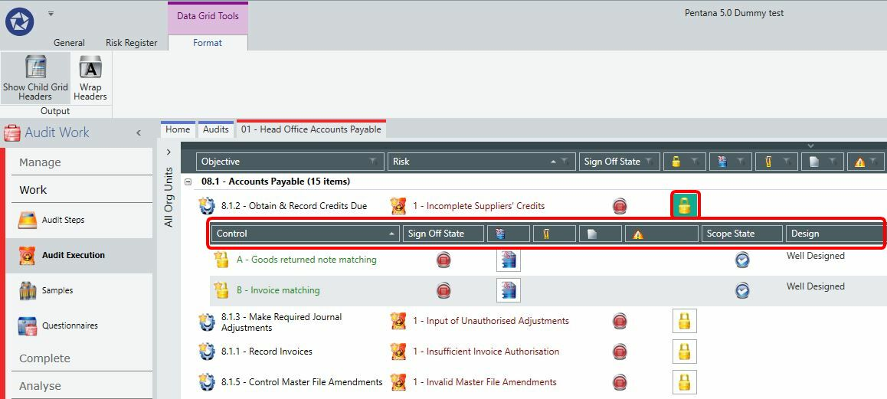Click Scope State icon for Invoice matching
Screen dimensions: 887x399
coord(742,290)
